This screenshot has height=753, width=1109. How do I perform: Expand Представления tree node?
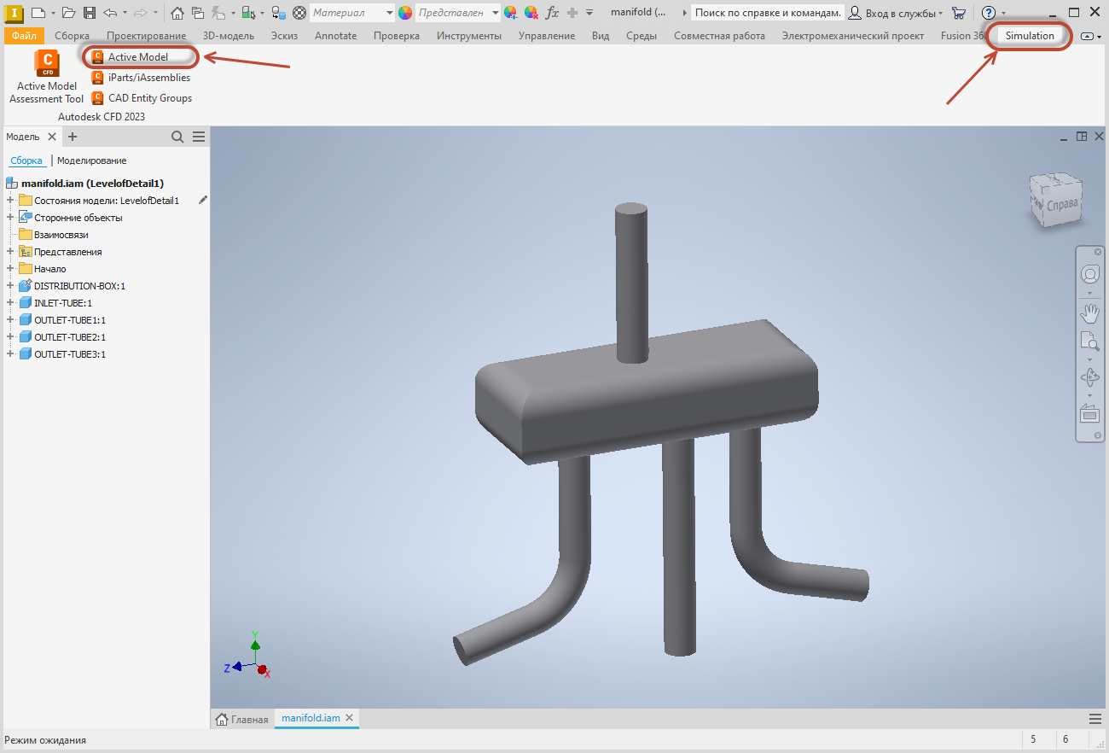click(10, 252)
